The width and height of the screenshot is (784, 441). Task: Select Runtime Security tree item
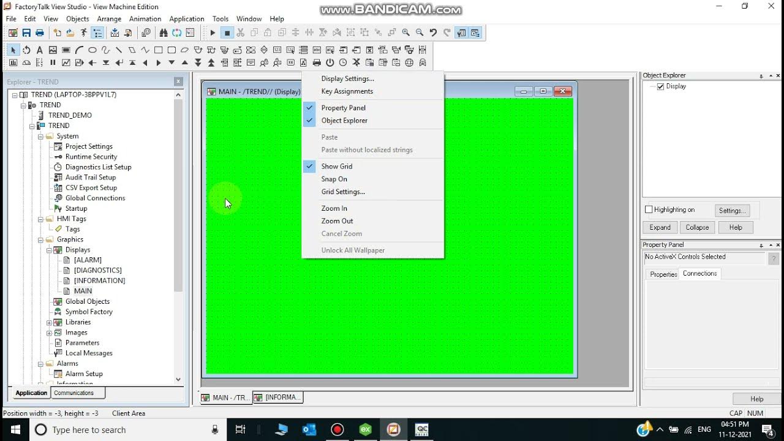pos(91,157)
